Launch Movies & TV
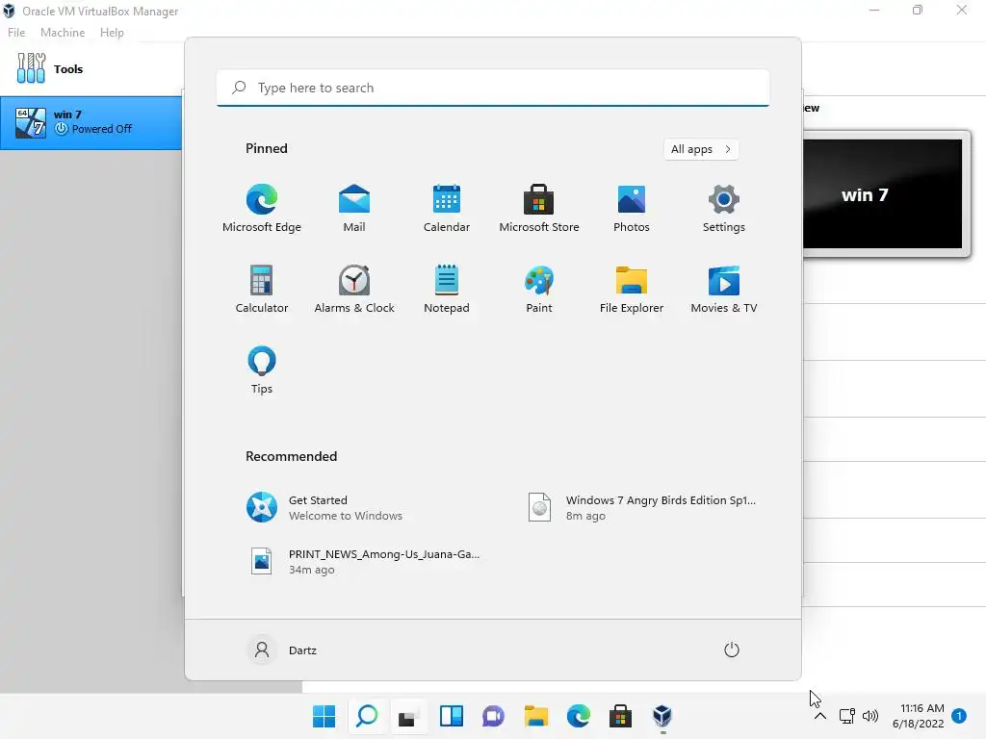Viewport: 986px width, 739px height. (724, 289)
